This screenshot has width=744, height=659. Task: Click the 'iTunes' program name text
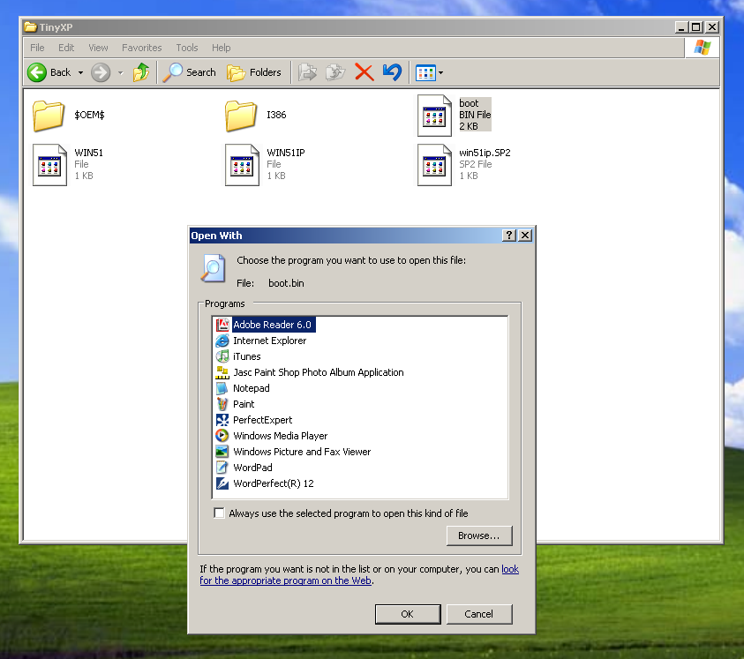pos(247,356)
